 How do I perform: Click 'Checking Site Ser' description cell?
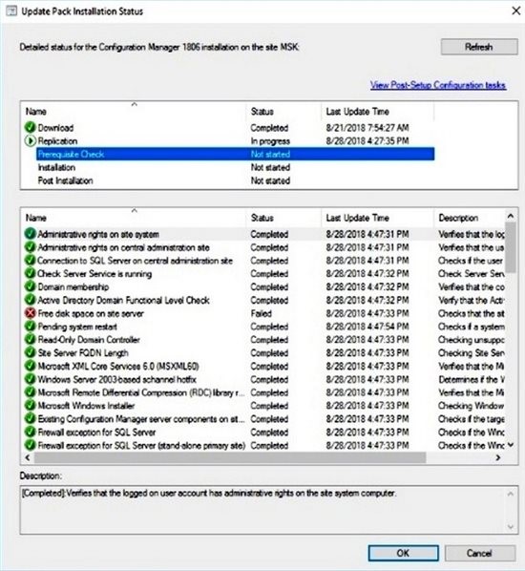click(472, 353)
